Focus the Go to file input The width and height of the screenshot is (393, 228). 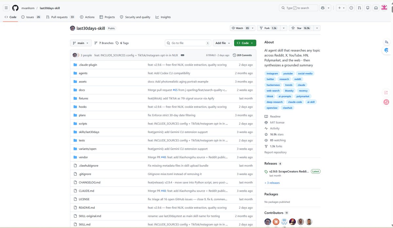188,43
